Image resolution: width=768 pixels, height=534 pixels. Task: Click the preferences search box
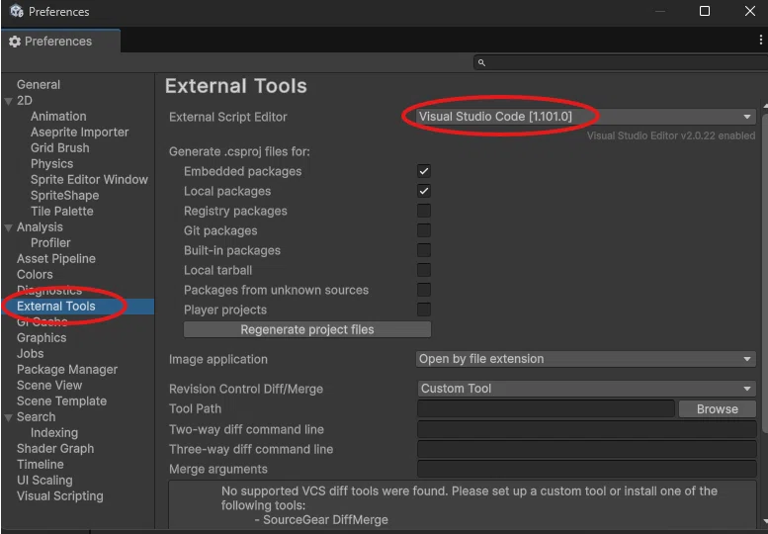pyautogui.click(x=620, y=62)
